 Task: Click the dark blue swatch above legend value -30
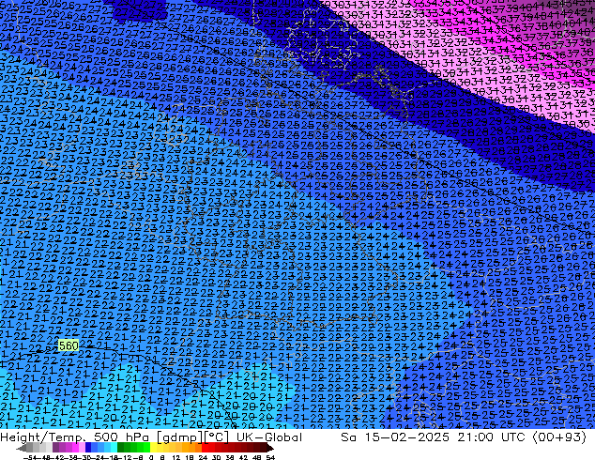click(x=88, y=448)
